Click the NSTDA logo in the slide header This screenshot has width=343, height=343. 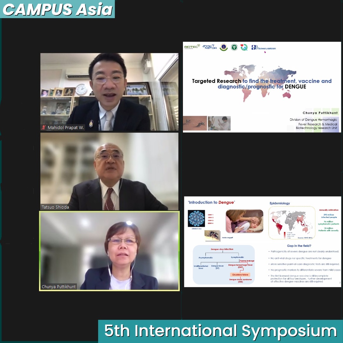(x=209, y=47)
